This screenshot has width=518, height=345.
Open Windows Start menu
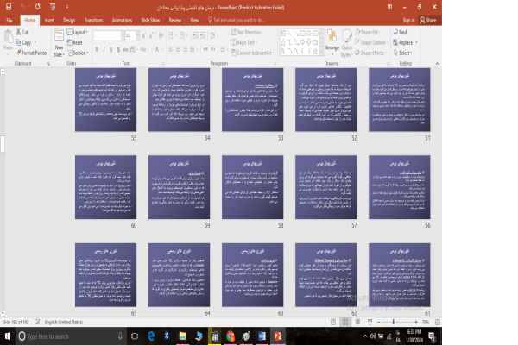pyautogui.click(x=7, y=336)
